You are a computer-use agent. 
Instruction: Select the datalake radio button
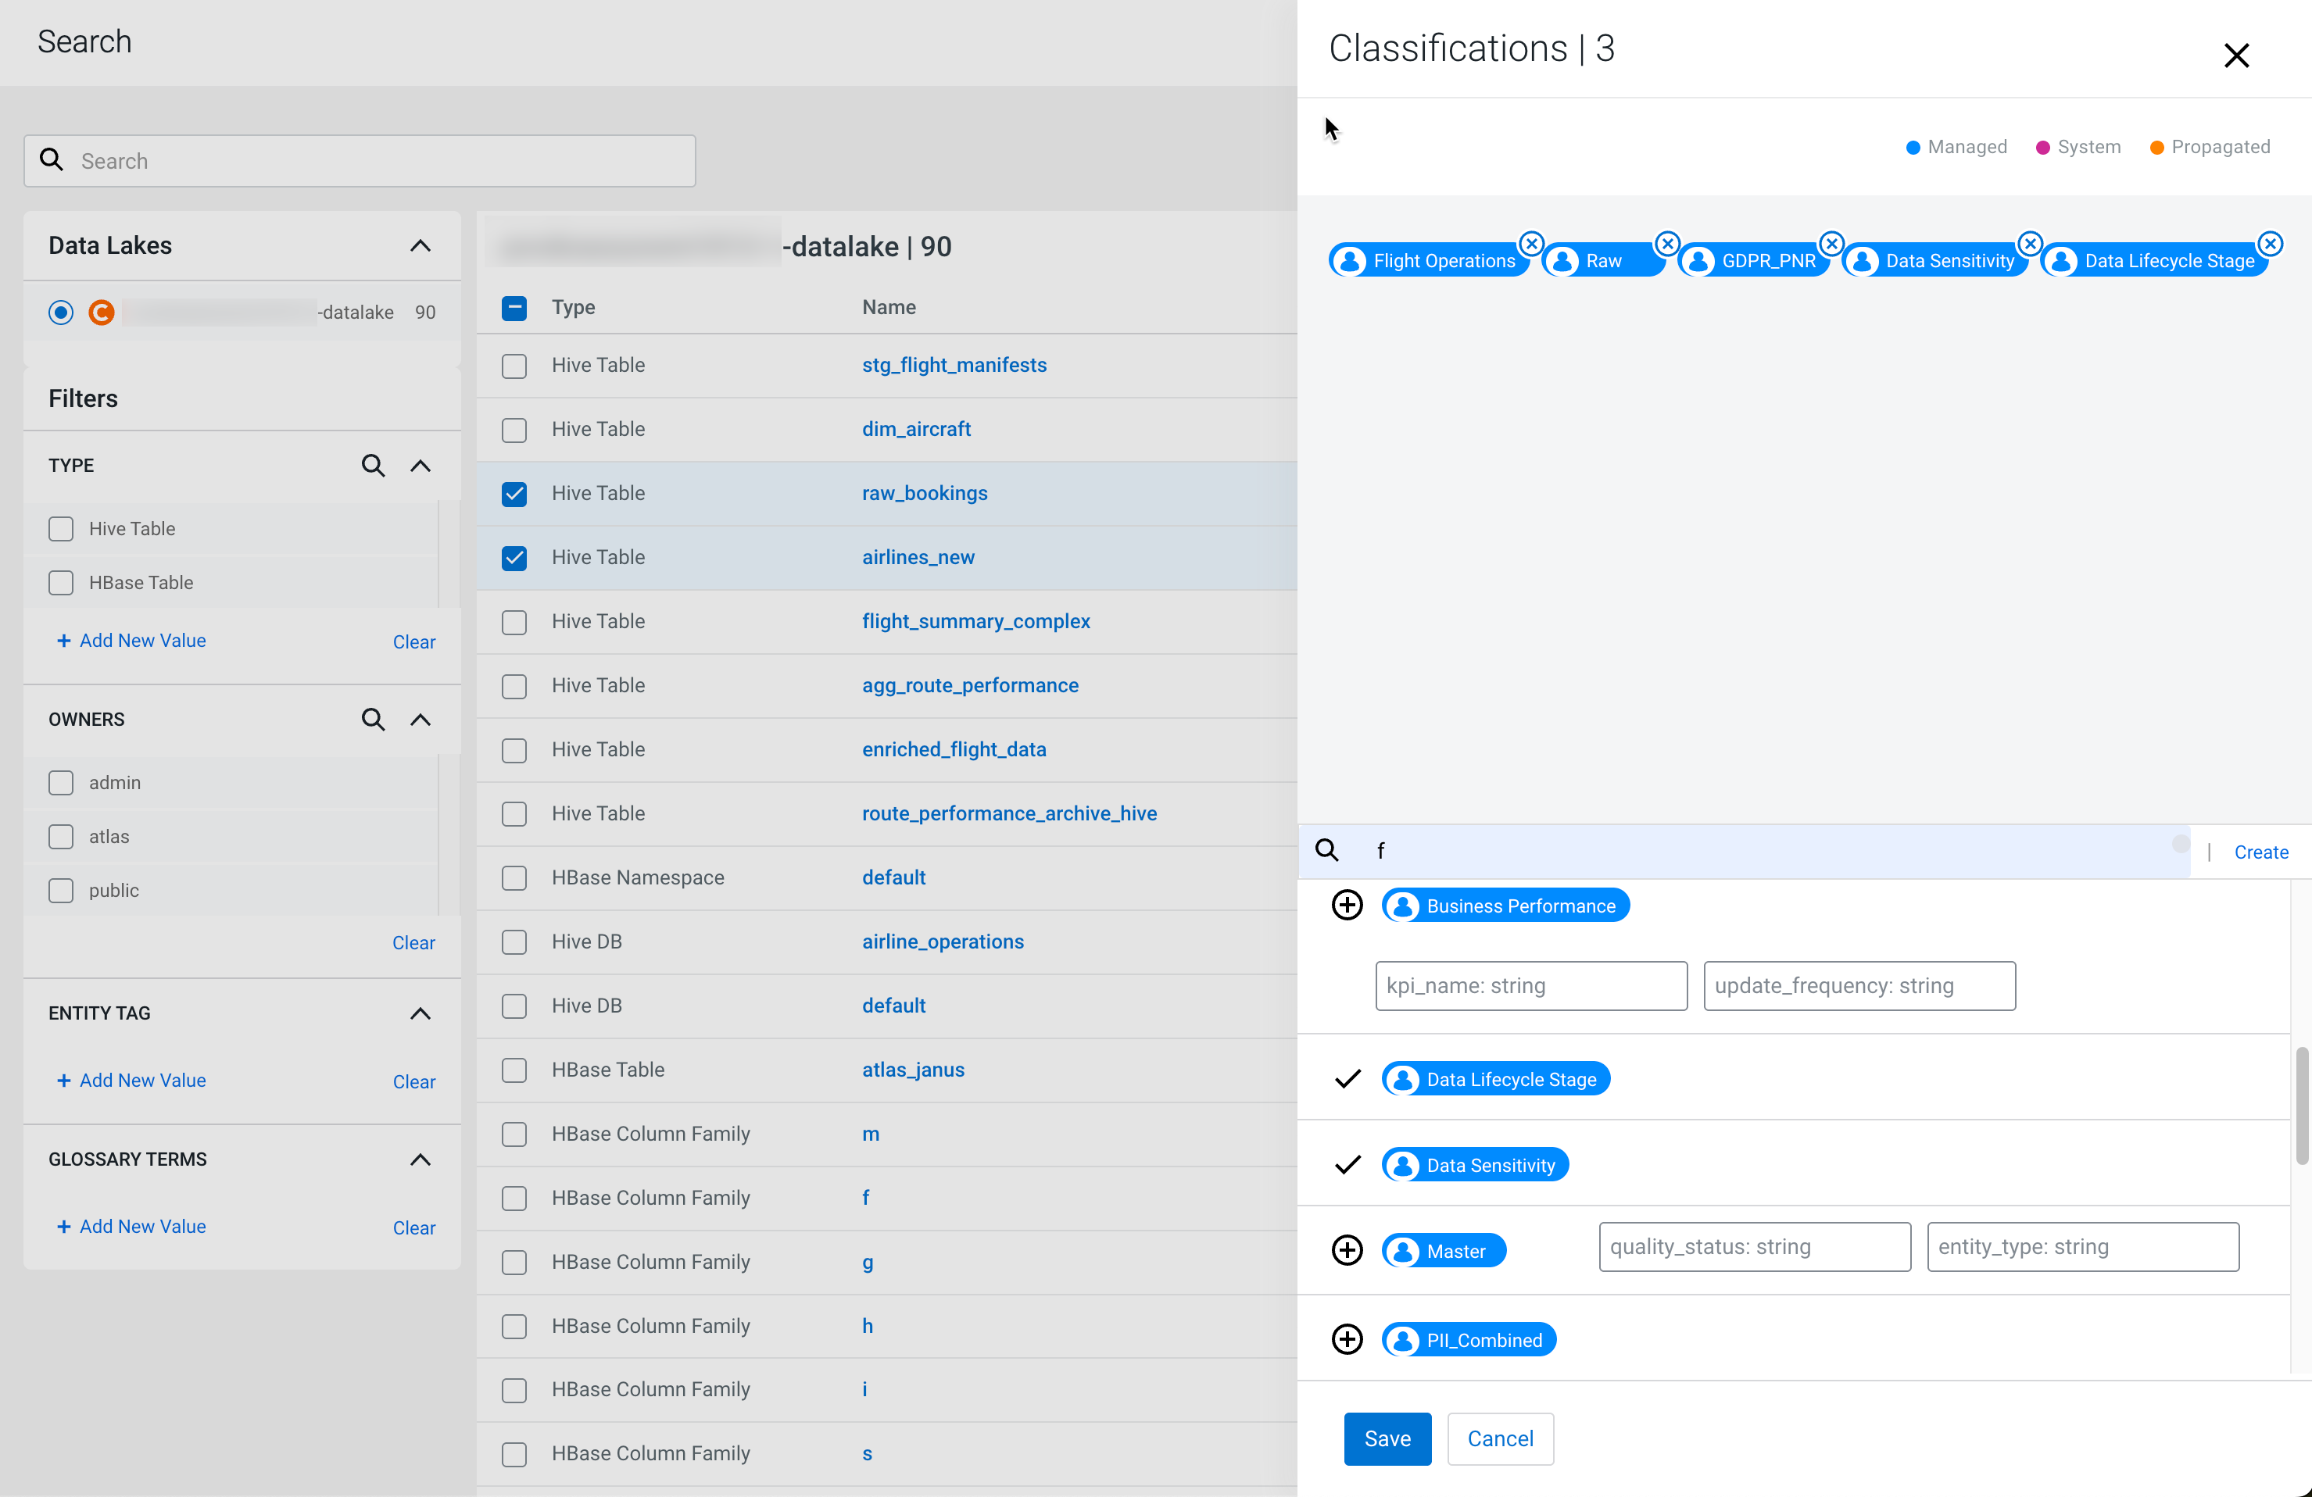61,313
